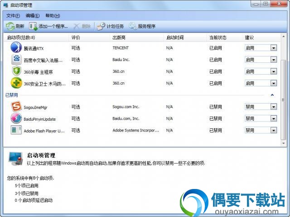
Task: Select the Adobe Flash Player updater icon
Action: (16, 130)
